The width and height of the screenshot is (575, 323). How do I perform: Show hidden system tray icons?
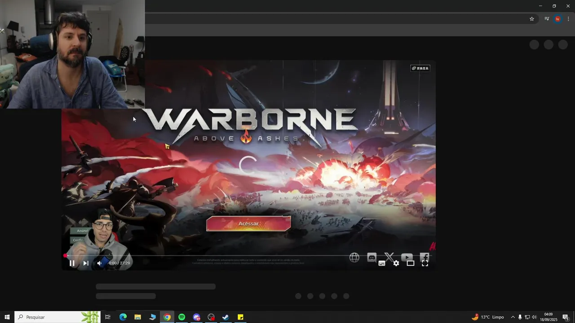(x=513, y=317)
